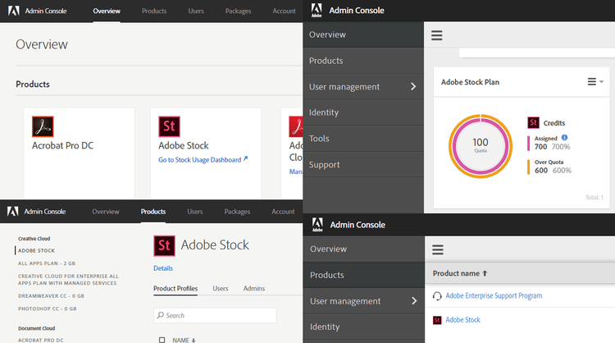Open Products tab in top-left navigation bar

coord(154,11)
